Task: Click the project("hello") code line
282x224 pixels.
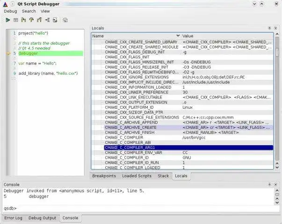Action: pos(33,33)
